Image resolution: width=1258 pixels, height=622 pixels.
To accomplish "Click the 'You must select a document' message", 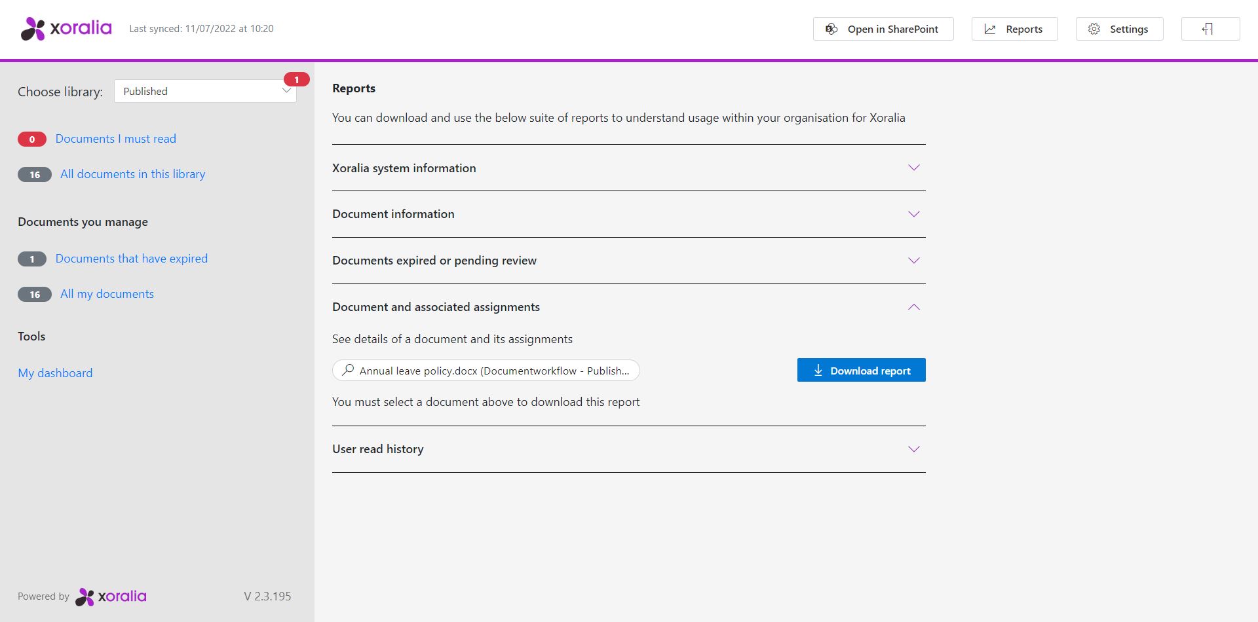I will pyautogui.click(x=486, y=402).
